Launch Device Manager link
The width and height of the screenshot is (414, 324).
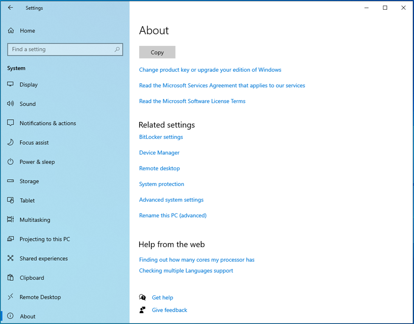coord(159,152)
